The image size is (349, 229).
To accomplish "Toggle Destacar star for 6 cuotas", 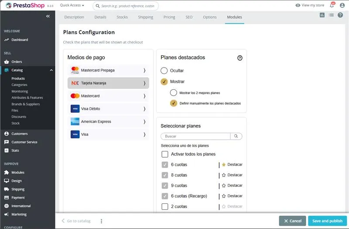I will point(224,165).
